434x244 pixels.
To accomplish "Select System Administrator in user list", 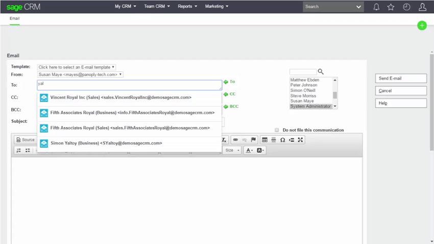I will click(310, 106).
